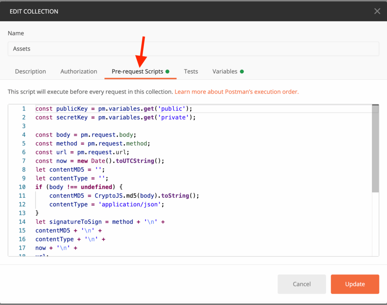The width and height of the screenshot is (387, 305).
Task: Switch to the Description tab
Action: 30,71
